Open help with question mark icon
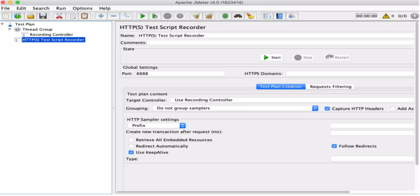 point(279,16)
